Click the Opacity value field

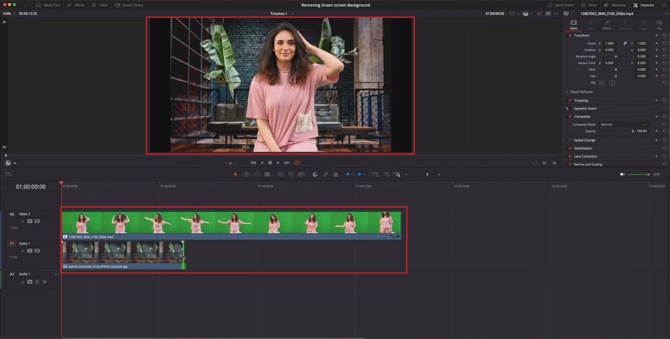[642, 131]
